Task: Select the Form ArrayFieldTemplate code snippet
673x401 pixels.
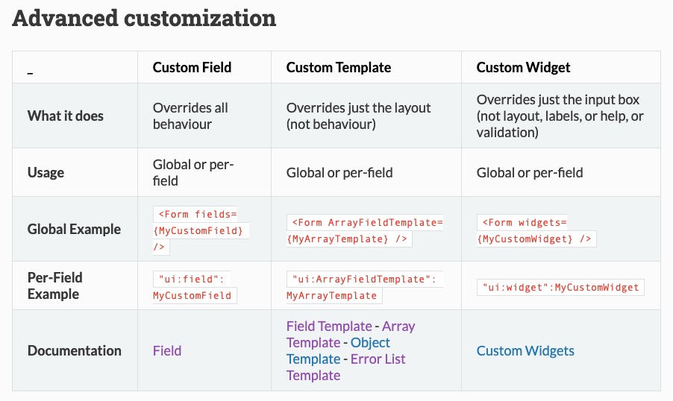Action: coord(366,230)
